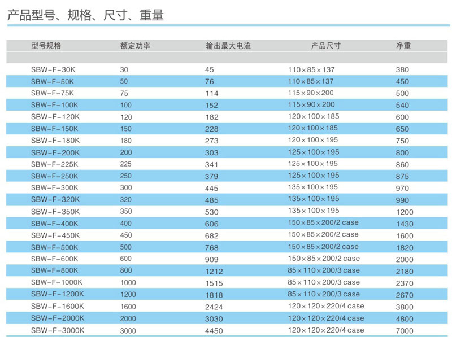Image resolution: width=452 pixels, height=345 pixels.
Task: Click net weight value 1430
Action: [x=405, y=224]
